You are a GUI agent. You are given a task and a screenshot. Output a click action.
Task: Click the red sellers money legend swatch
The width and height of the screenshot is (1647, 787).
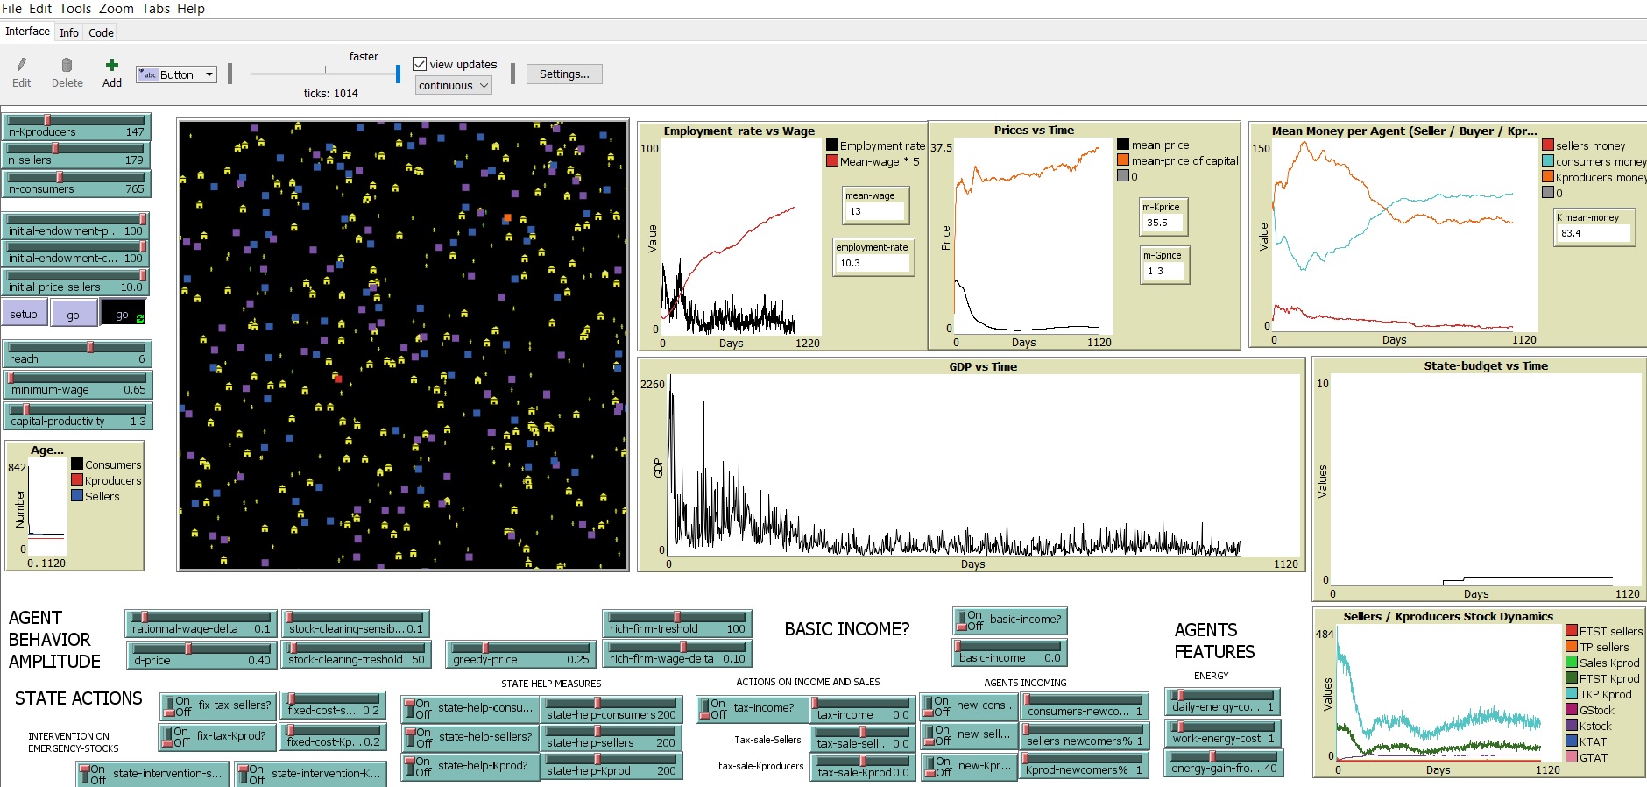1548,145
